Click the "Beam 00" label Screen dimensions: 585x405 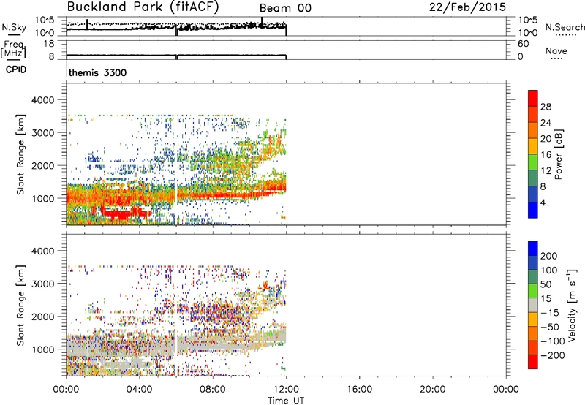[285, 8]
